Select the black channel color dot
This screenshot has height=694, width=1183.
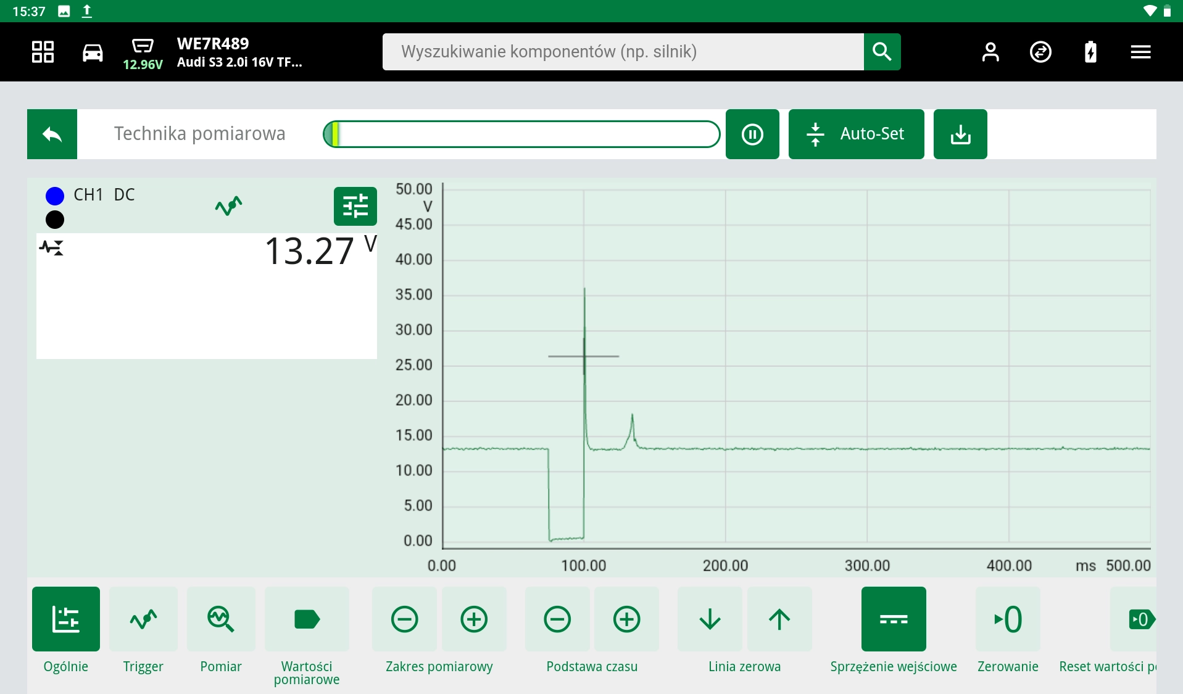click(55, 220)
